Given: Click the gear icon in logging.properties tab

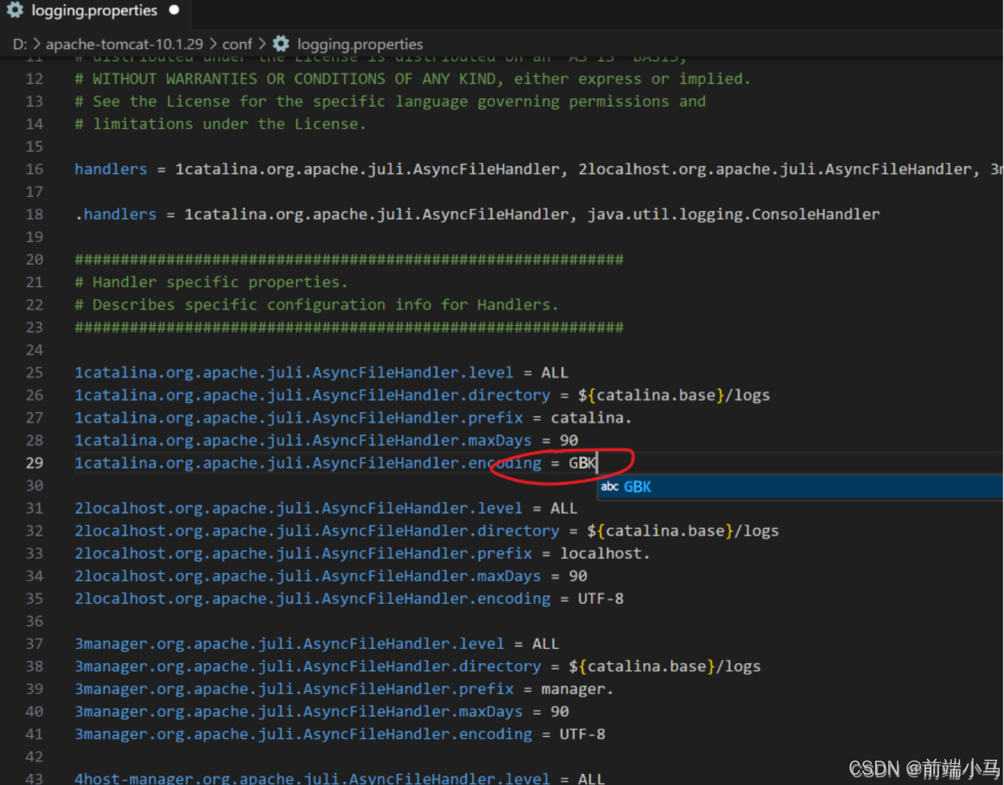Looking at the screenshot, I should [x=15, y=10].
